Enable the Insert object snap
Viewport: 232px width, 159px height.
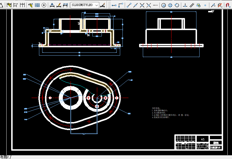(x=198, y=5)
